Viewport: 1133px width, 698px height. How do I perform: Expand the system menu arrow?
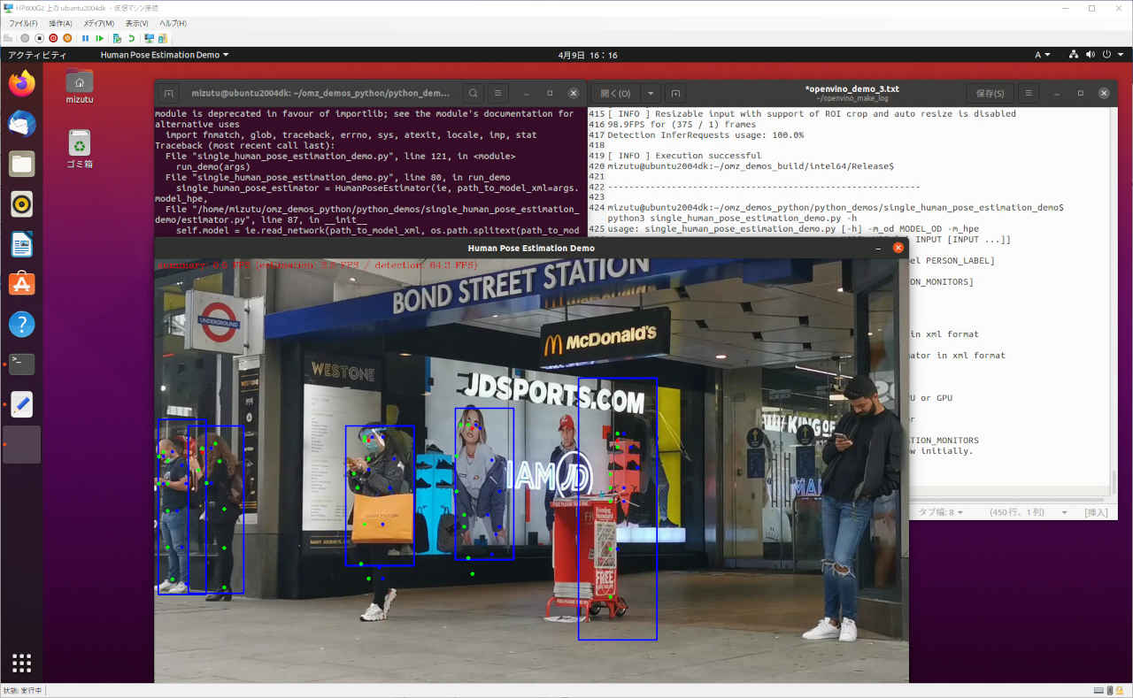(x=1119, y=55)
